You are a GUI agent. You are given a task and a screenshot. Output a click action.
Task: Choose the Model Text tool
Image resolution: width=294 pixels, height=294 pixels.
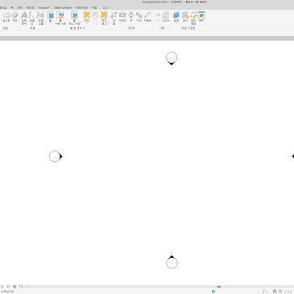24,18
